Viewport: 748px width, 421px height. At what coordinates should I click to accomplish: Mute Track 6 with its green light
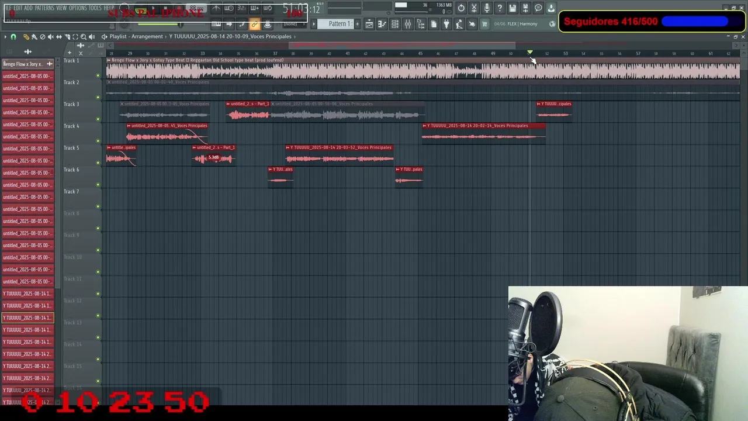(98, 185)
